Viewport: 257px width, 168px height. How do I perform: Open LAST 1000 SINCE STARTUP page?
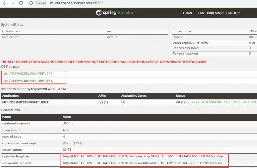click(219, 13)
